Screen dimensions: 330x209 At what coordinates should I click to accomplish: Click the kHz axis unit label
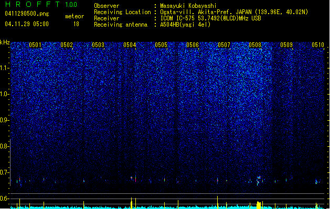[5, 42]
